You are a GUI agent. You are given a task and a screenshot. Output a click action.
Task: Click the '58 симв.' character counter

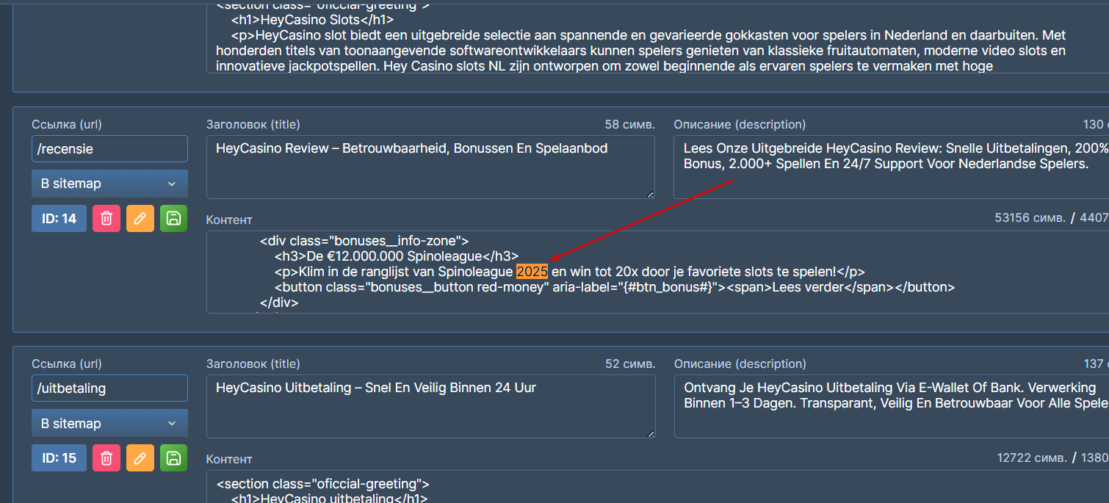click(629, 124)
